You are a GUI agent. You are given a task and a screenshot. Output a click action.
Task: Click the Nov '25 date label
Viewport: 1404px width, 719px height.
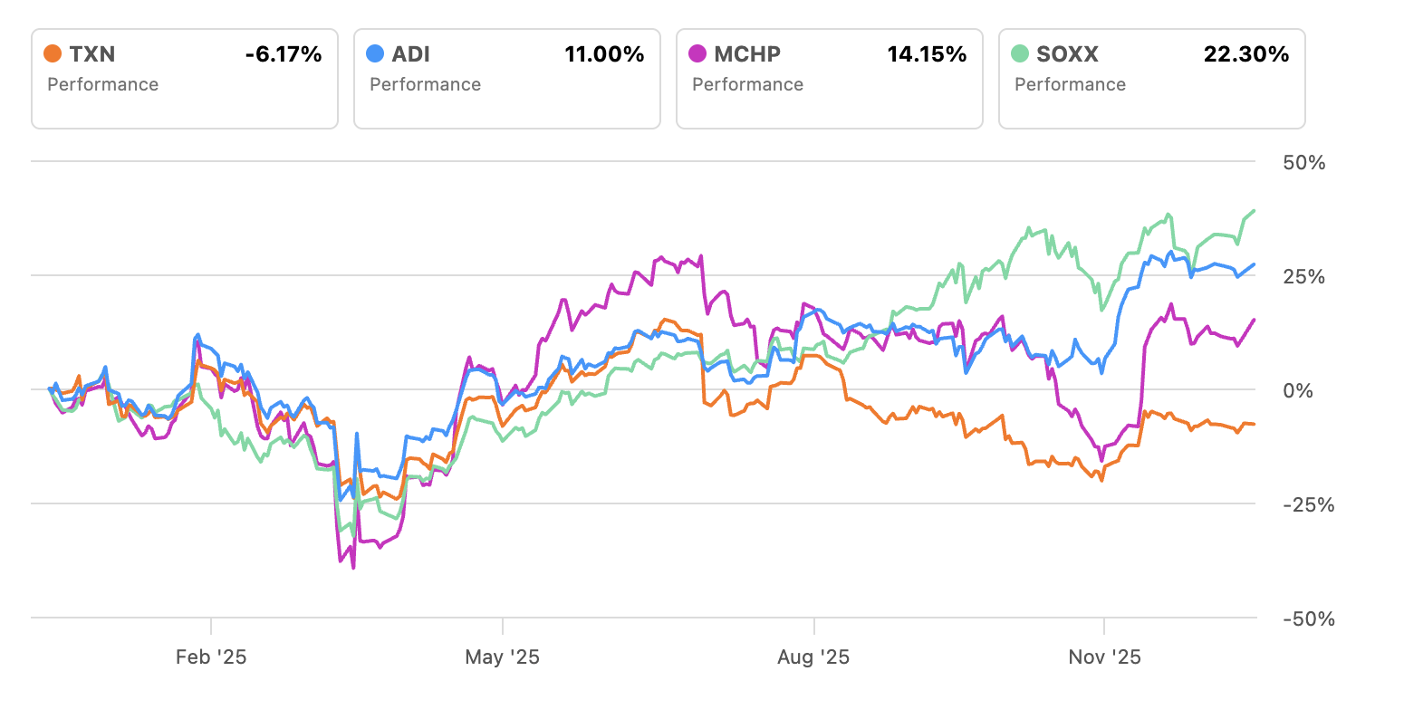point(1104,657)
